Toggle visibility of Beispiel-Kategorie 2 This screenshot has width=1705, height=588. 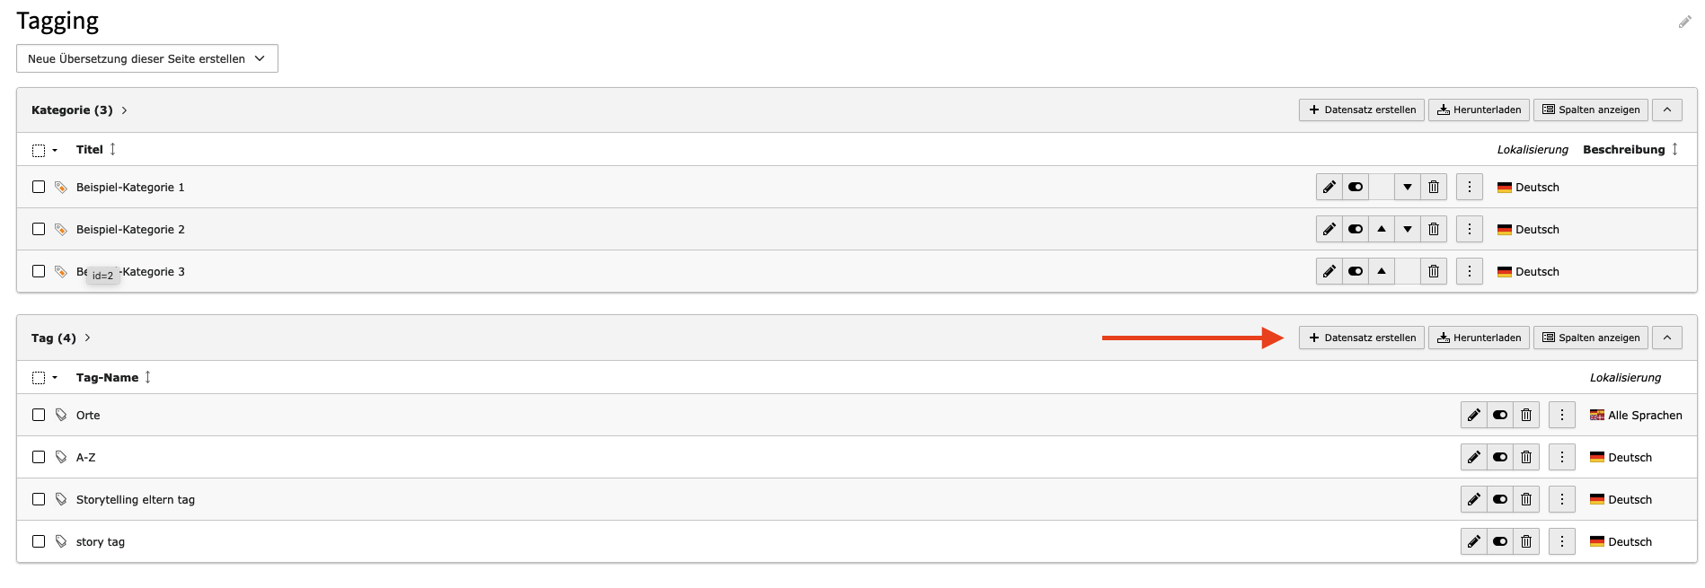[x=1356, y=229]
